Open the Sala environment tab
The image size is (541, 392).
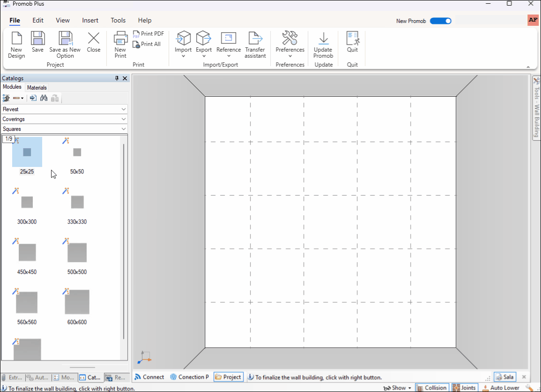click(505, 377)
